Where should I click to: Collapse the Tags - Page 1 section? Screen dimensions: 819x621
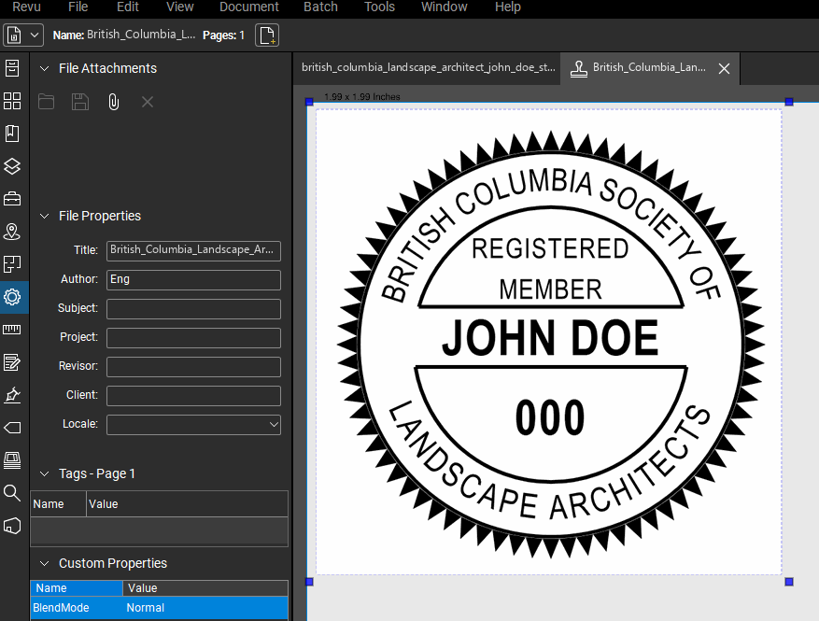pyautogui.click(x=45, y=473)
